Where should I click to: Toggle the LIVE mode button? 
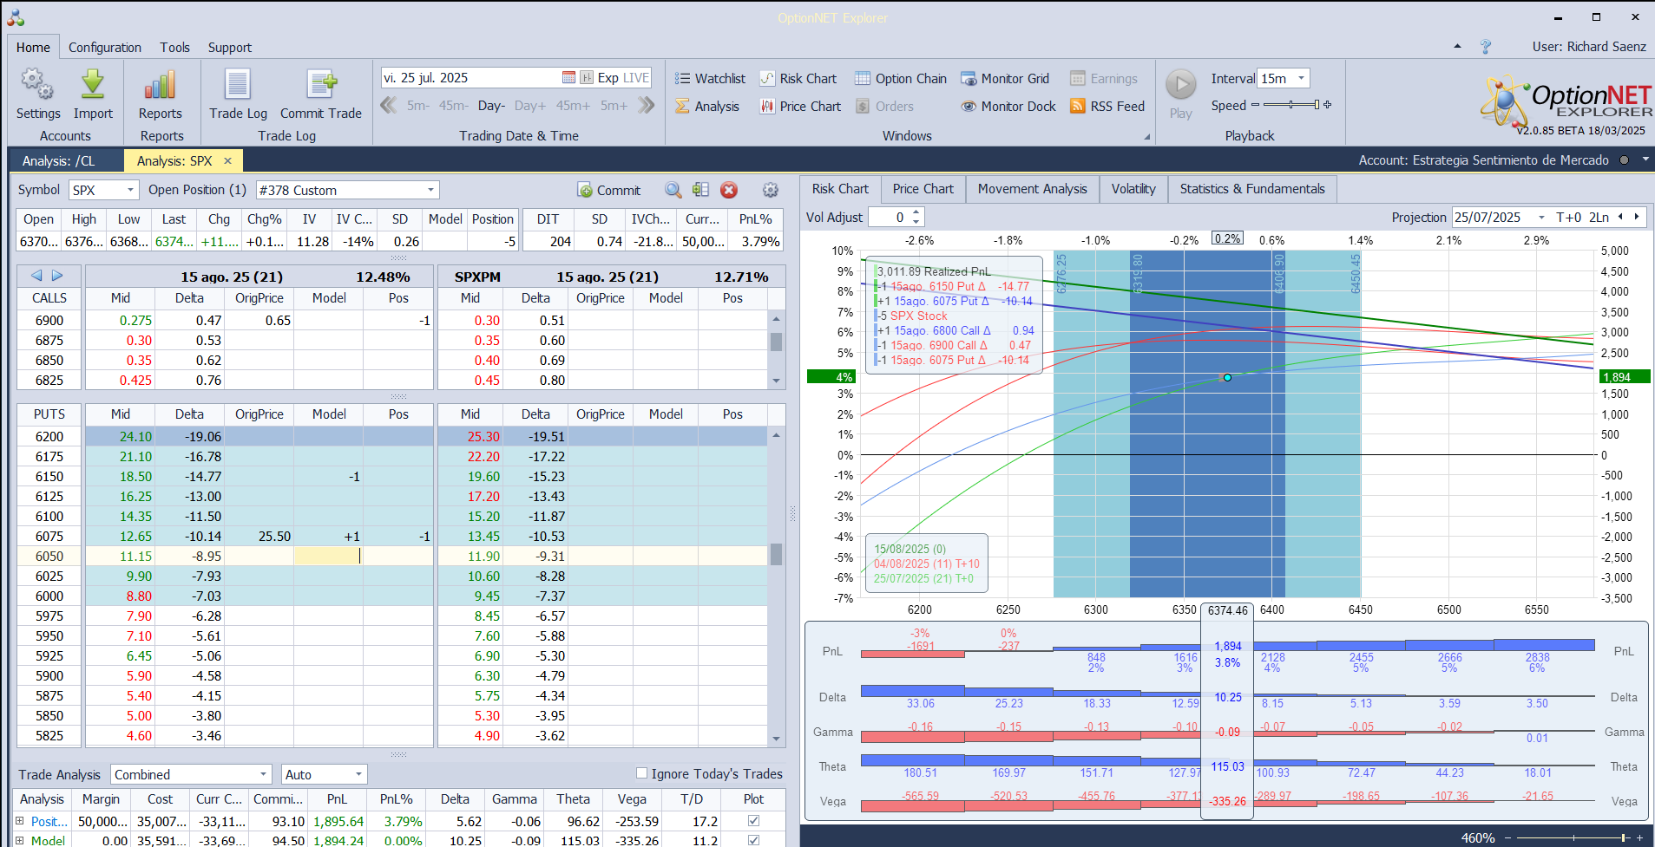635,77
